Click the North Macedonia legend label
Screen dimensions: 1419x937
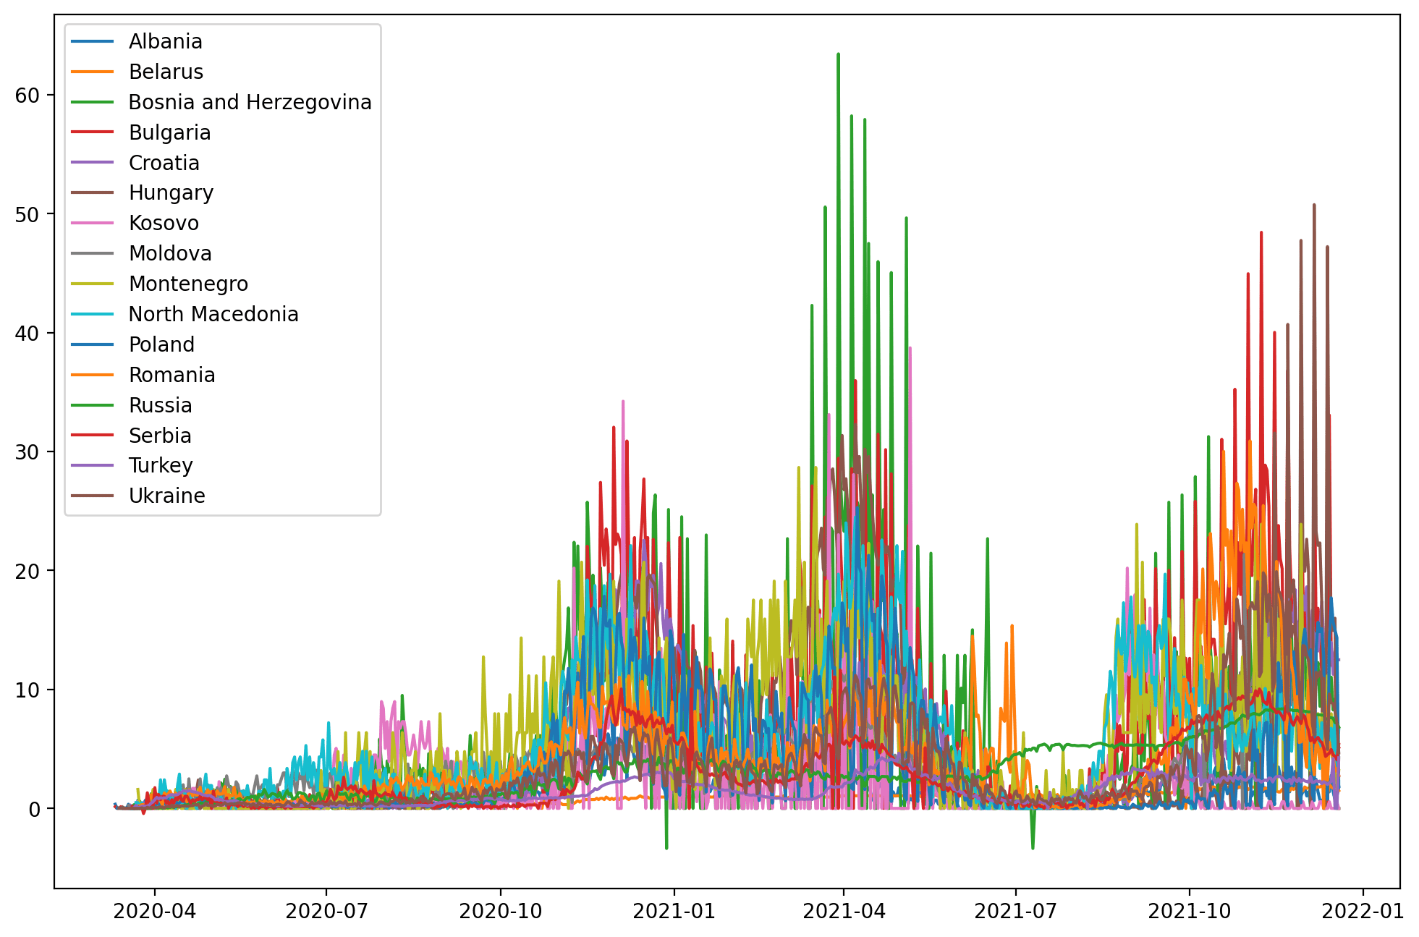click(x=213, y=315)
